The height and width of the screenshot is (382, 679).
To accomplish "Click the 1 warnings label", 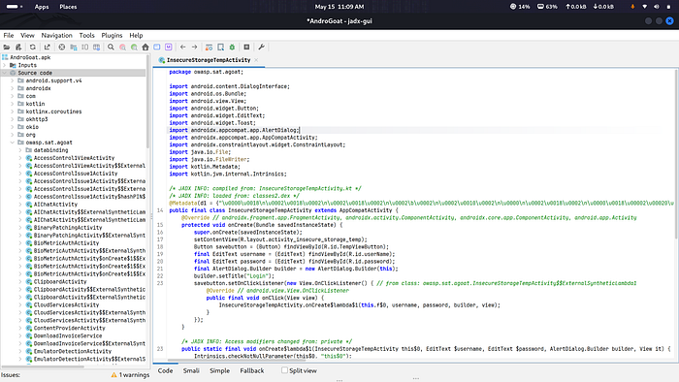I will 134,374.
